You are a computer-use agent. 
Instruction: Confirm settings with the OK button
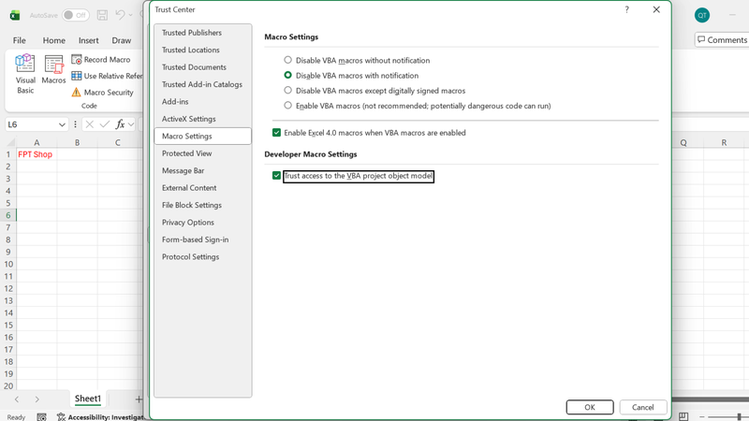(x=590, y=407)
